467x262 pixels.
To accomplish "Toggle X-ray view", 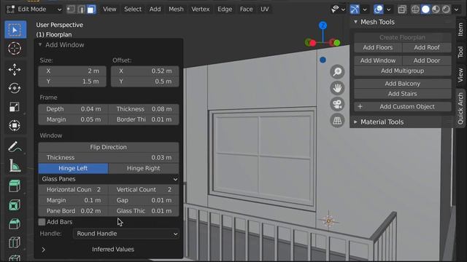I will point(402,9).
